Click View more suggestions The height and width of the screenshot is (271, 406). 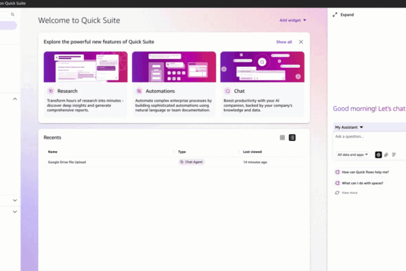(349, 192)
